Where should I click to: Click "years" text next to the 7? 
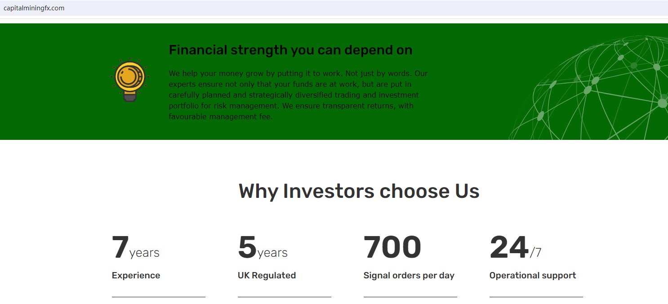pyautogui.click(x=144, y=253)
